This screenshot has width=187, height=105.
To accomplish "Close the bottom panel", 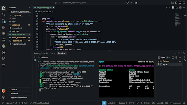I will click(184, 53).
